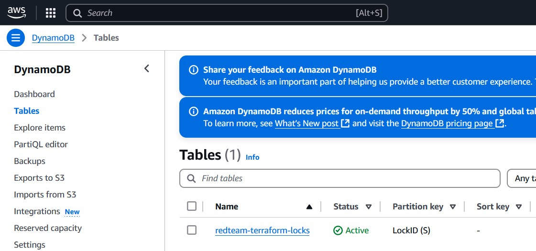Open the AWS home logo

[16, 12]
